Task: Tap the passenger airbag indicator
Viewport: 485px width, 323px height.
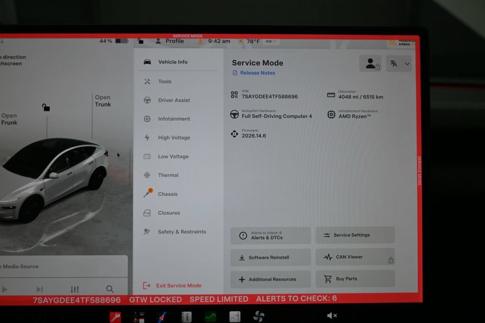Action: tap(403, 43)
